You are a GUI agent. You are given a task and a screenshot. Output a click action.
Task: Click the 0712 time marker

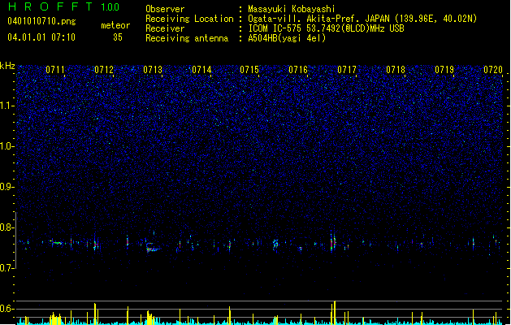(x=104, y=70)
